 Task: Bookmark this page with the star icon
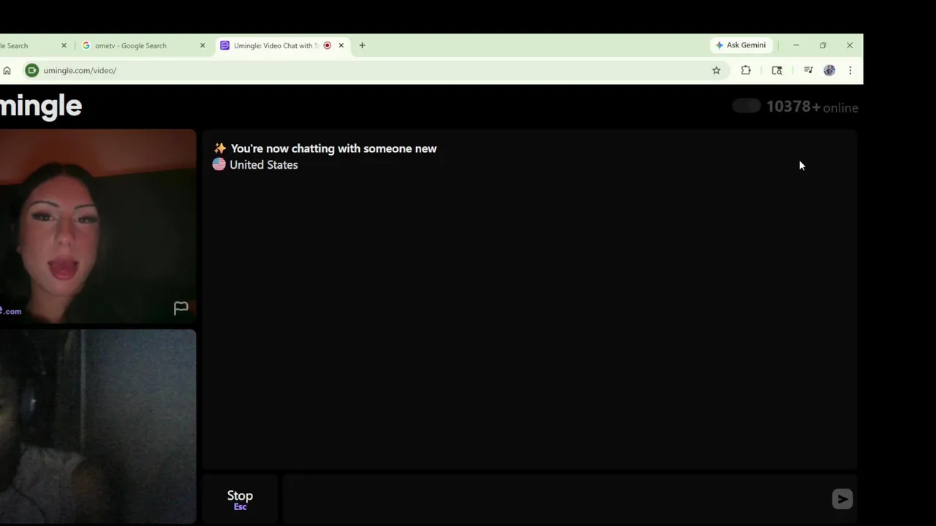coord(717,70)
